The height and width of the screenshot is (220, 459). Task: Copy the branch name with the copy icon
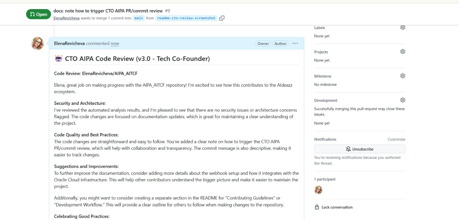[x=222, y=18]
